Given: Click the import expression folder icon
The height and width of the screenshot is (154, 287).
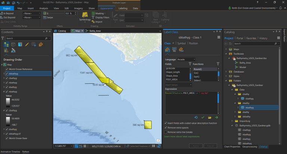Looking at the screenshot, I should 210,117.
